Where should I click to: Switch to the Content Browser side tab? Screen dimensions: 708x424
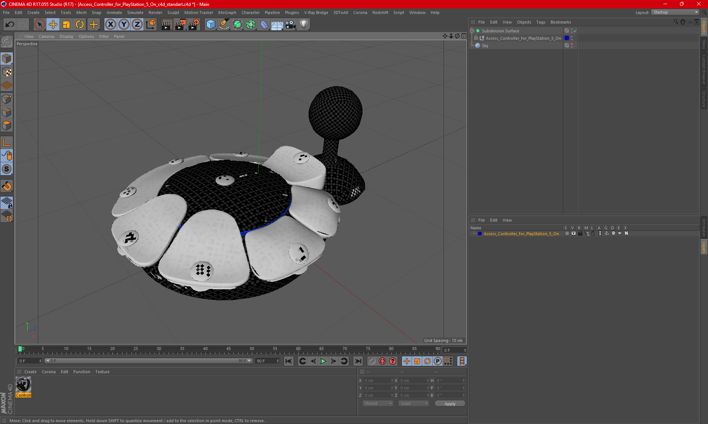coord(704,69)
